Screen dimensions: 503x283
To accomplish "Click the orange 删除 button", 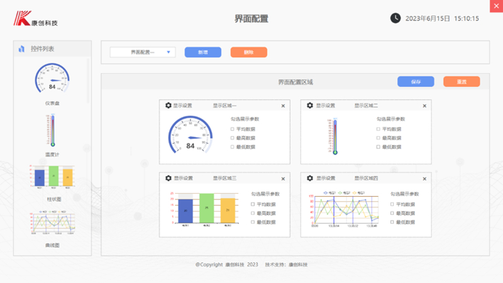I will coord(248,52).
